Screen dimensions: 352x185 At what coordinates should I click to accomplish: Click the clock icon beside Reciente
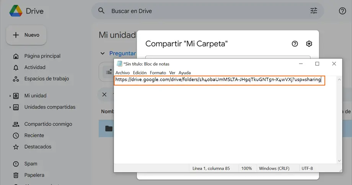point(16,135)
